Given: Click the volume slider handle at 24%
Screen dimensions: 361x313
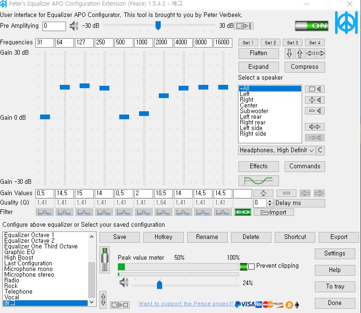Looking at the screenshot, I should [x=159, y=284].
